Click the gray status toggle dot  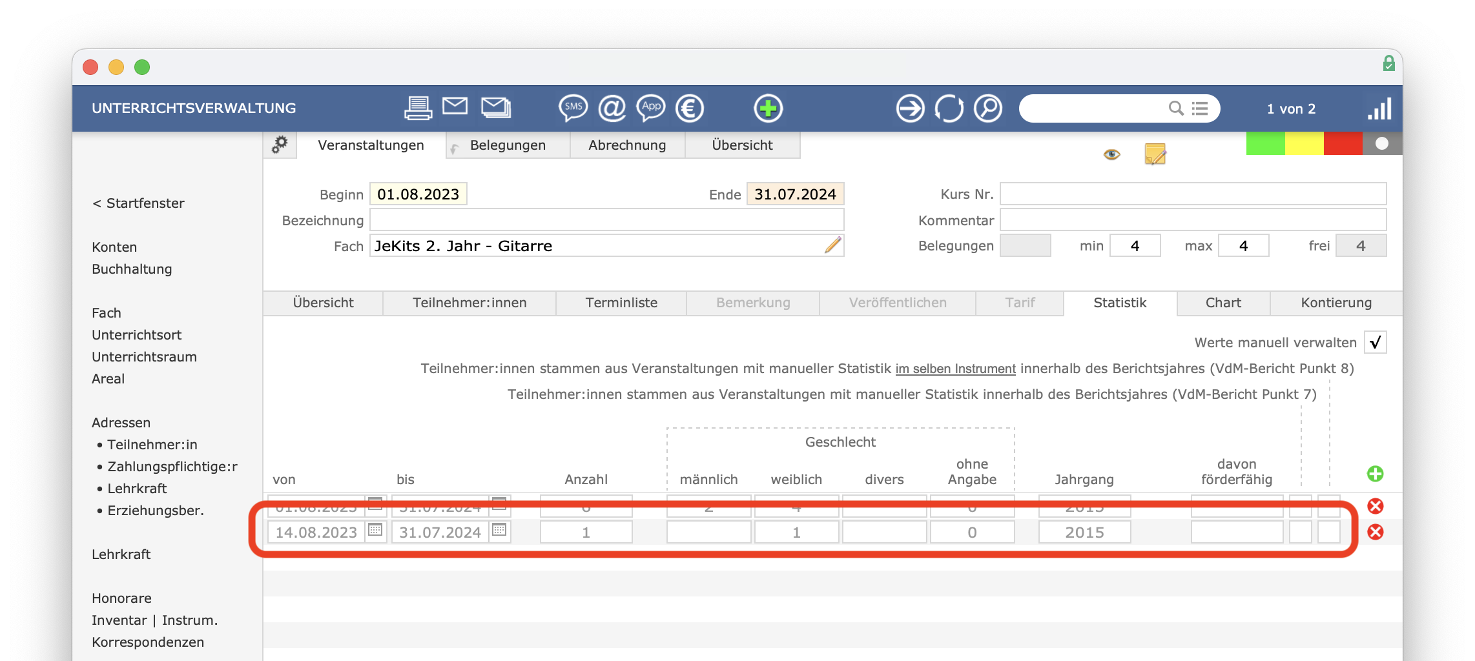[x=1382, y=143]
